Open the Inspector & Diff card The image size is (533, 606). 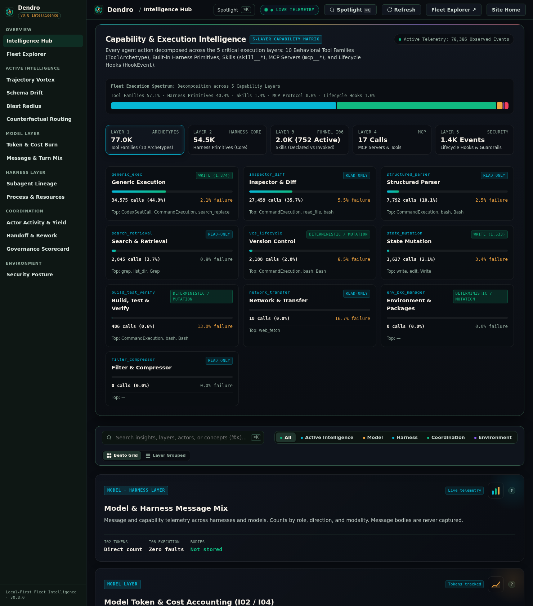(x=310, y=193)
